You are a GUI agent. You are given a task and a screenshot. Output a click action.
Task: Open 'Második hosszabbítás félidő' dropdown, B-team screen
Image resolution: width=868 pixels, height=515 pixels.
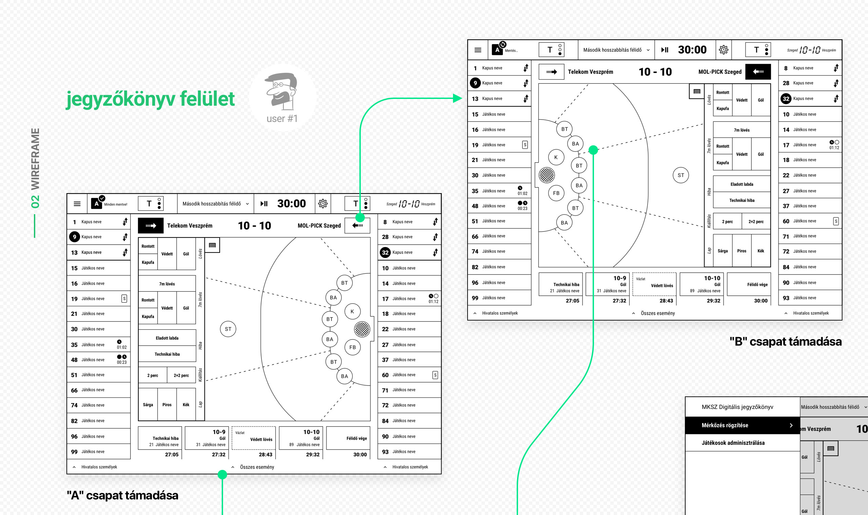(616, 50)
